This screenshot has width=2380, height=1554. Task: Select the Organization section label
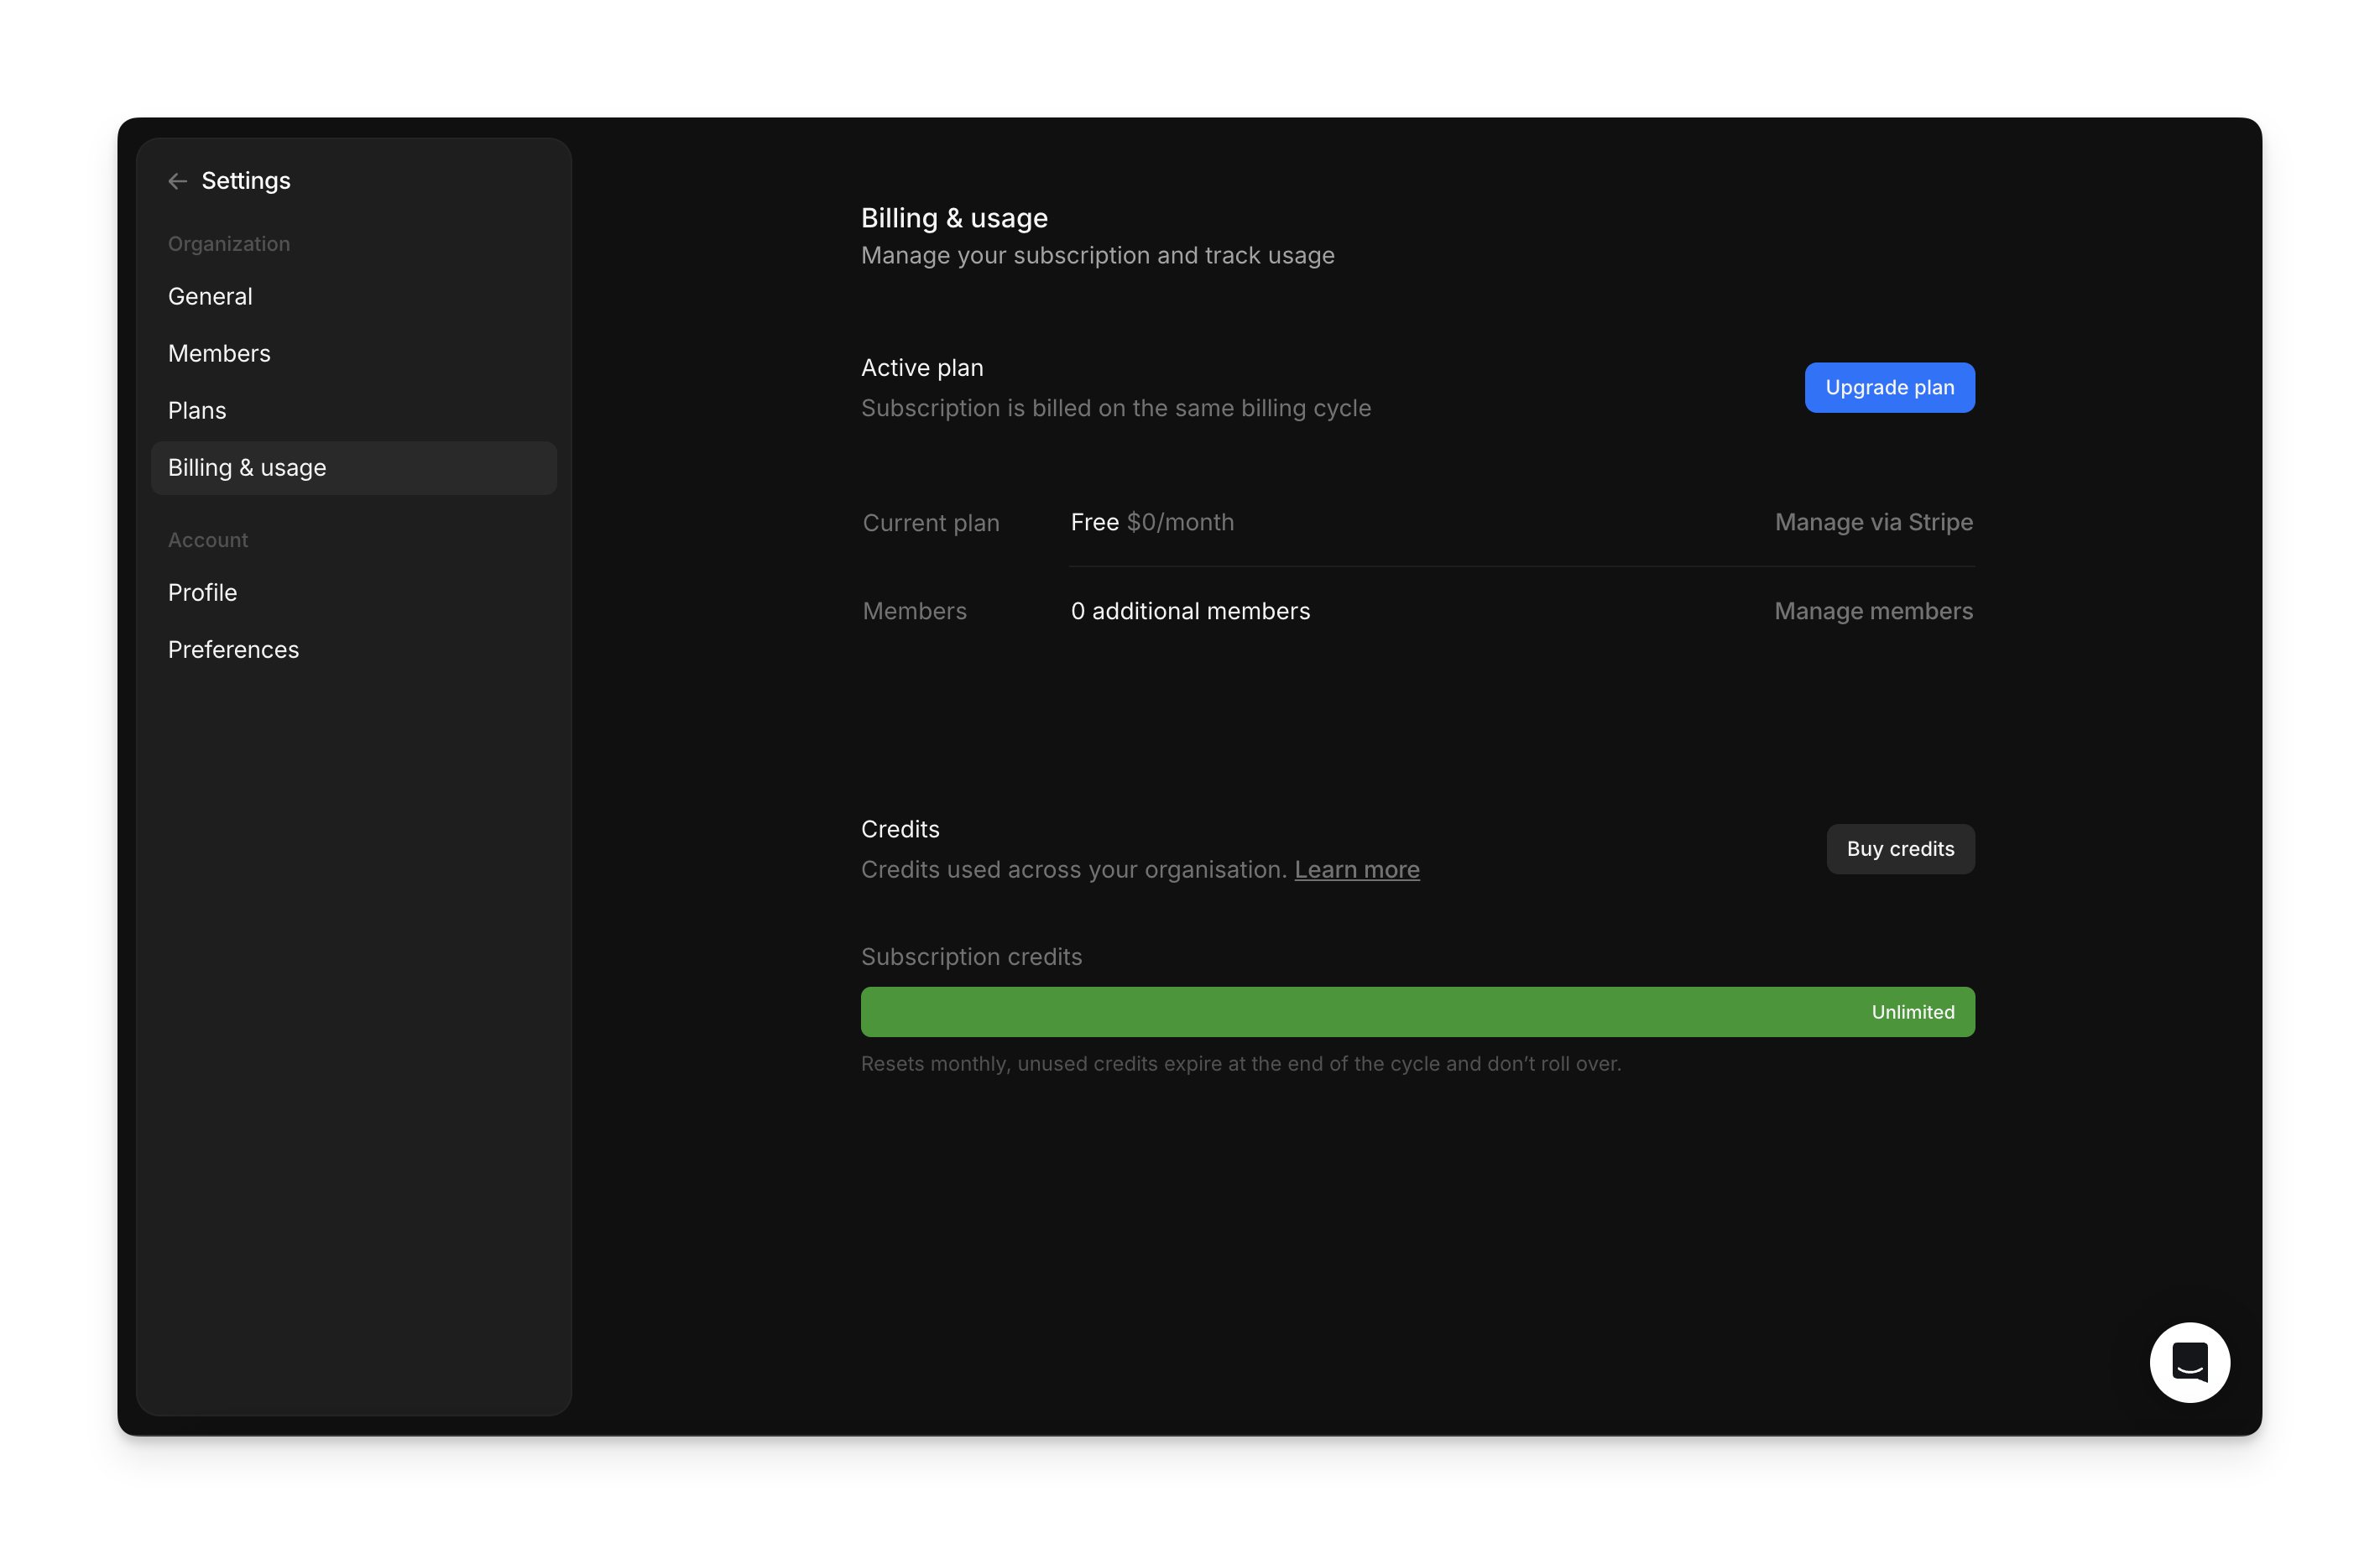(228, 243)
